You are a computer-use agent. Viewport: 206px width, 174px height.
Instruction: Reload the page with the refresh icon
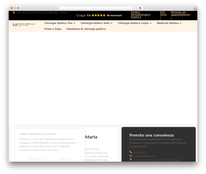tap(134, 8)
